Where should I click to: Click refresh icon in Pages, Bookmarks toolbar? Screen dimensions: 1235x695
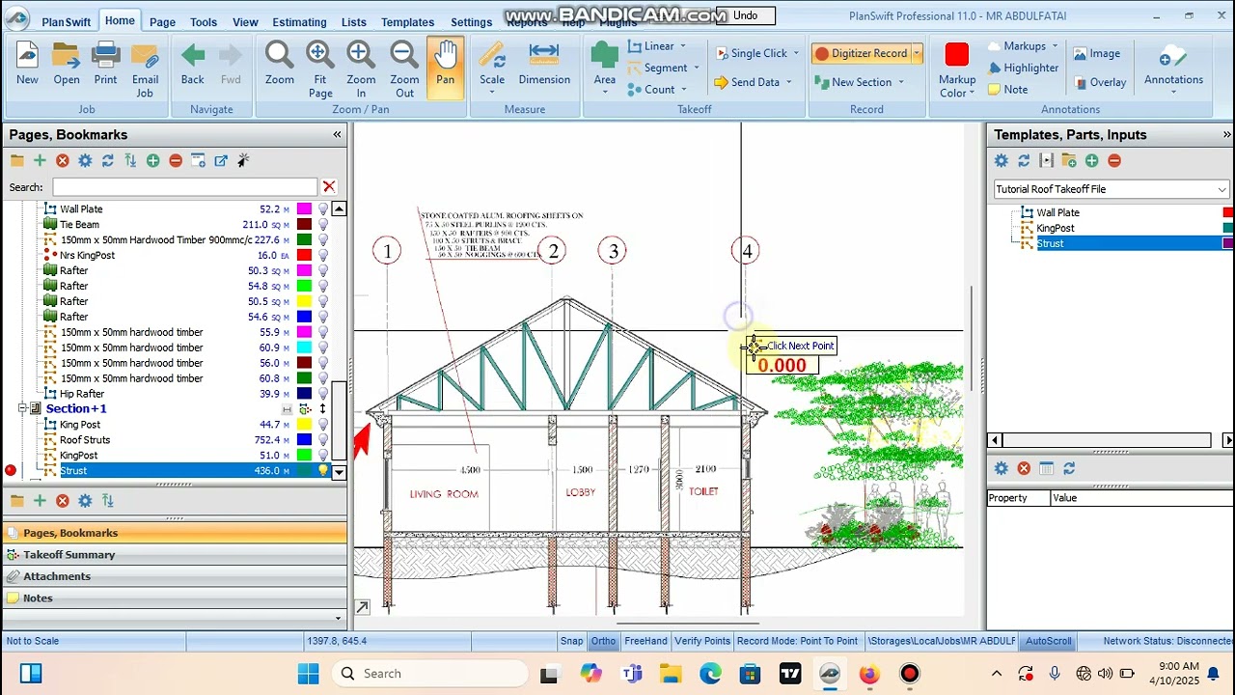(108, 161)
